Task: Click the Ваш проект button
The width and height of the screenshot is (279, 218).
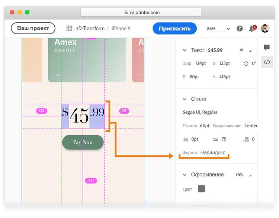Action: [33, 28]
